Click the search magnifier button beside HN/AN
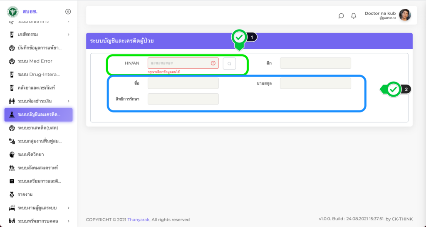Screen dimensions: 426x227 [x=229, y=63]
